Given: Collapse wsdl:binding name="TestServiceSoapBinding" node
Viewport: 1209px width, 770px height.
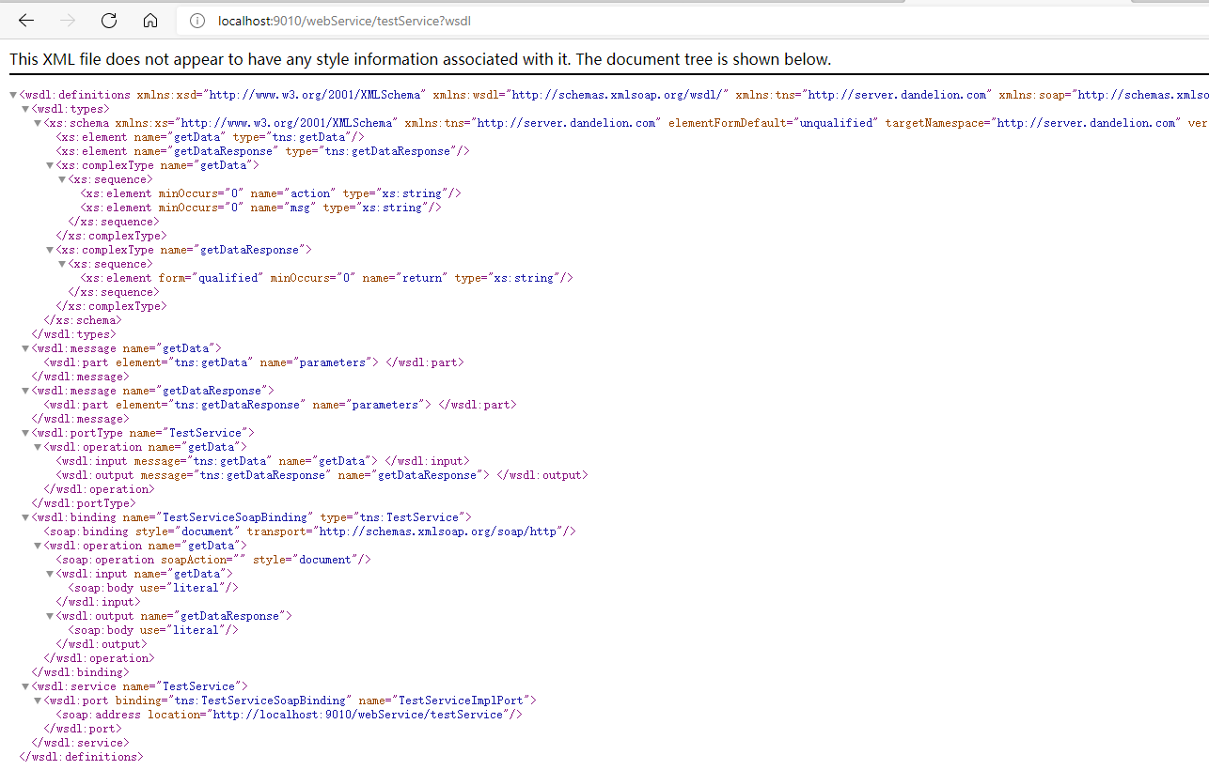Looking at the screenshot, I should [x=25, y=517].
